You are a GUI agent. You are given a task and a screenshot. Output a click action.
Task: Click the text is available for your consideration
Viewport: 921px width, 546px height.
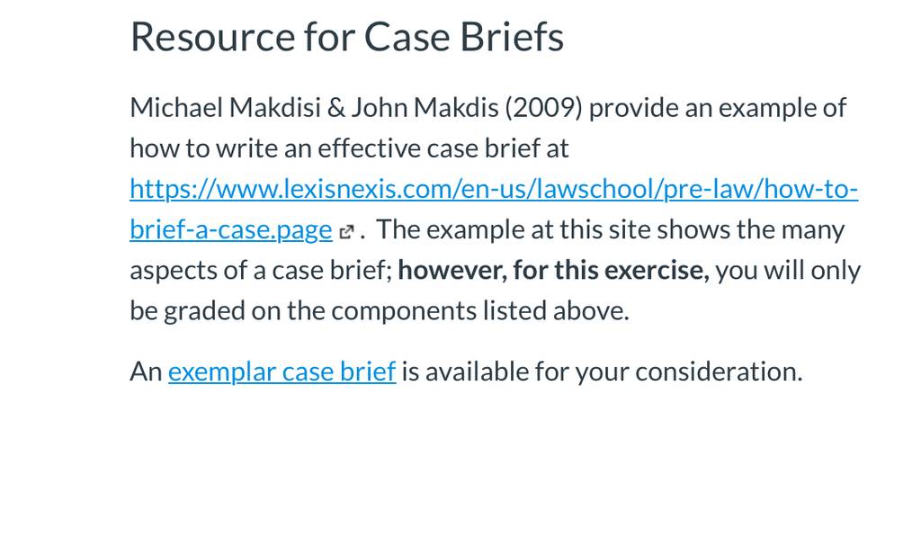tap(602, 372)
